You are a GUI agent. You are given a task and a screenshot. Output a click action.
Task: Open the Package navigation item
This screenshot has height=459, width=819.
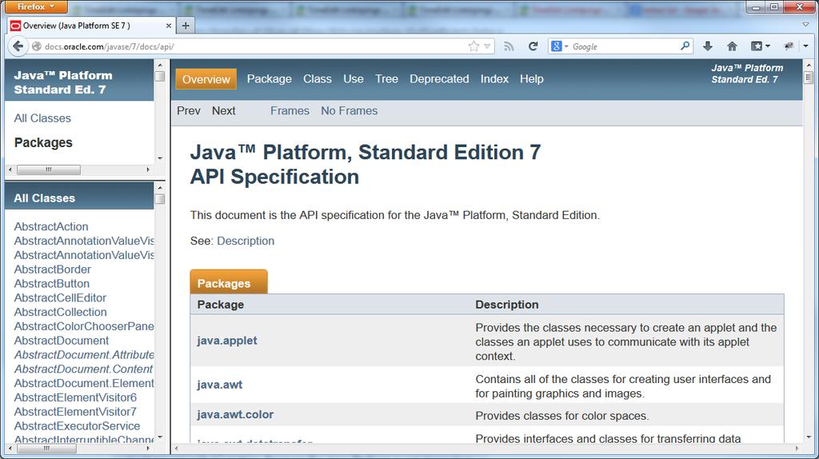pos(269,79)
